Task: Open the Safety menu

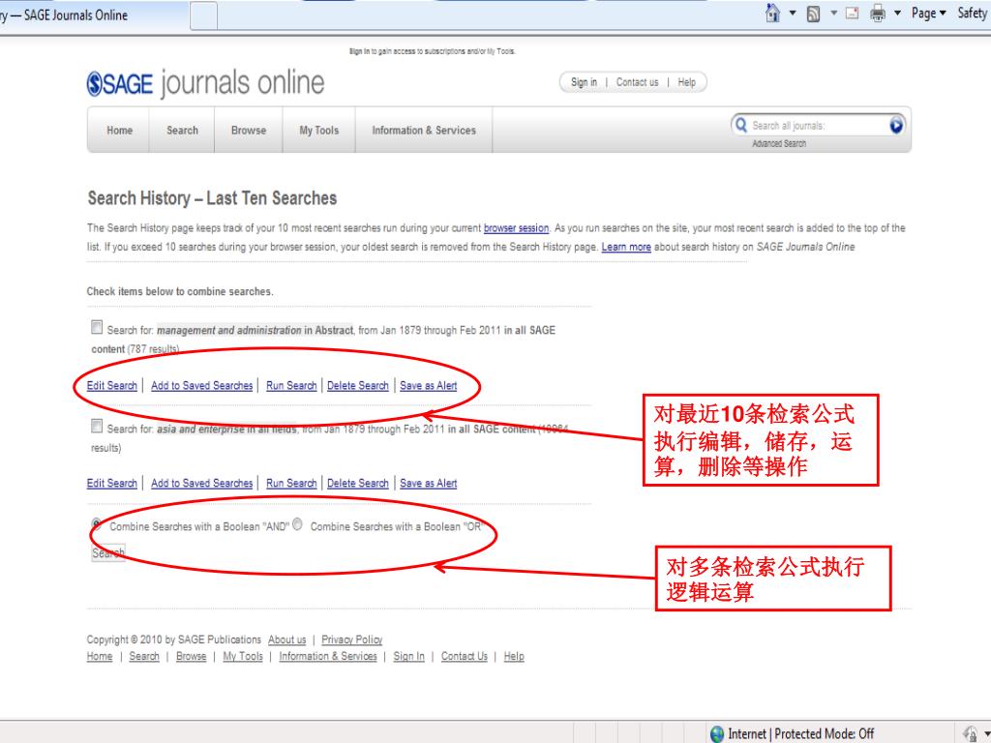Action: point(973,13)
